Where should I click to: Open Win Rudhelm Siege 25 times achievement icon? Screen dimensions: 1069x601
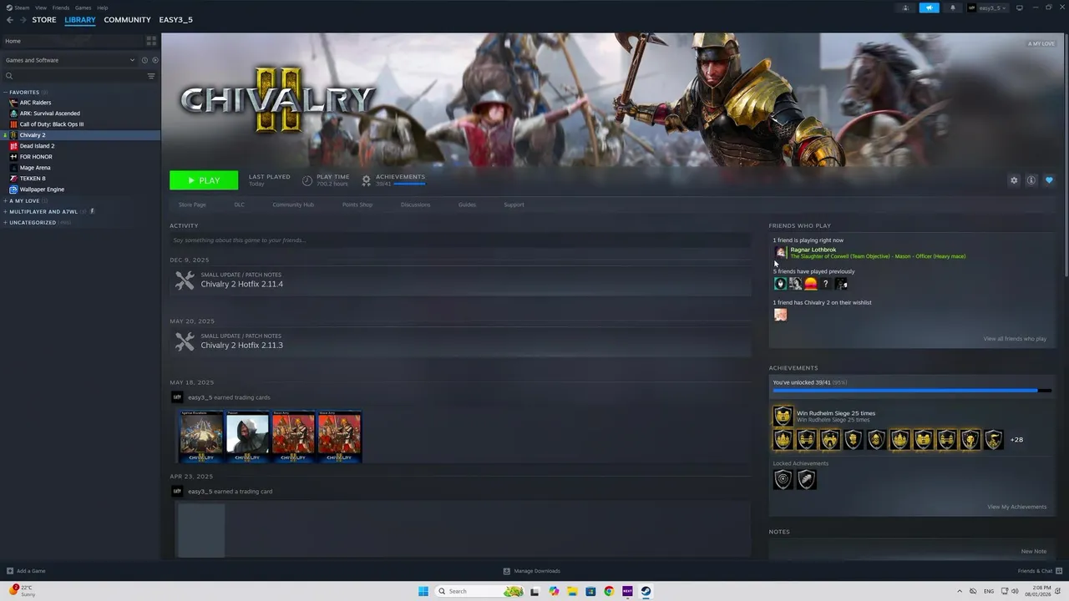(783, 416)
